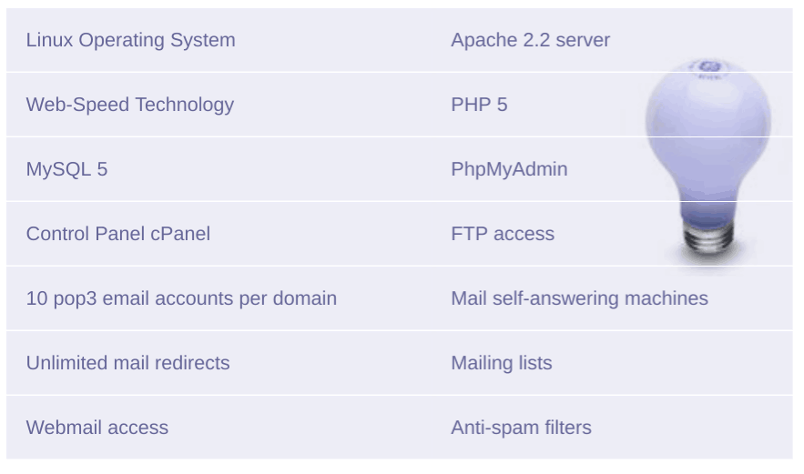
Task: Click the PHP 5 feature text
Action: [x=479, y=105]
